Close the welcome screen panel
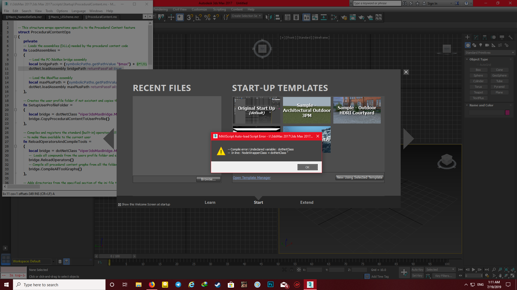 pyautogui.click(x=406, y=72)
